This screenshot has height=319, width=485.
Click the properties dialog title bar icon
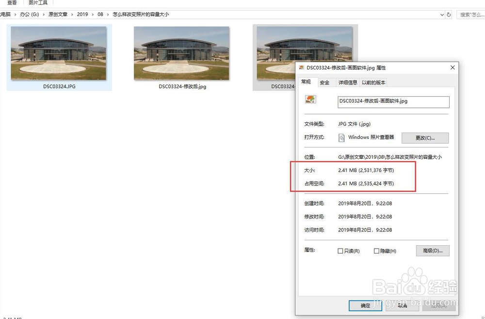[302, 67]
